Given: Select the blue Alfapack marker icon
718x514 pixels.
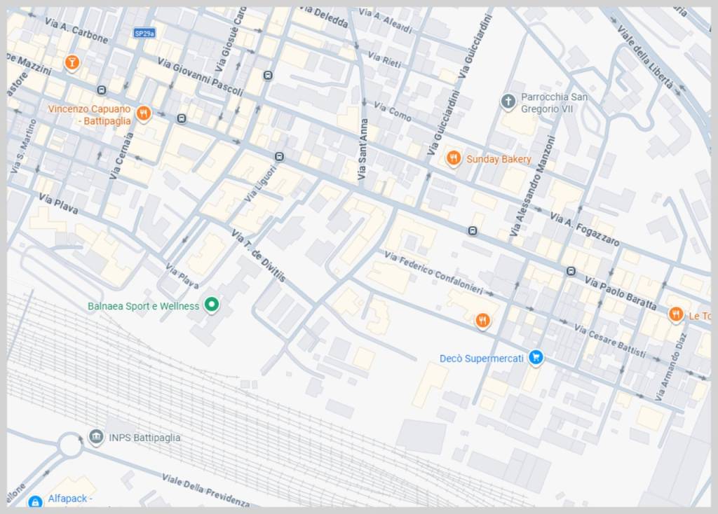Looking at the screenshot, I should 34,501.
